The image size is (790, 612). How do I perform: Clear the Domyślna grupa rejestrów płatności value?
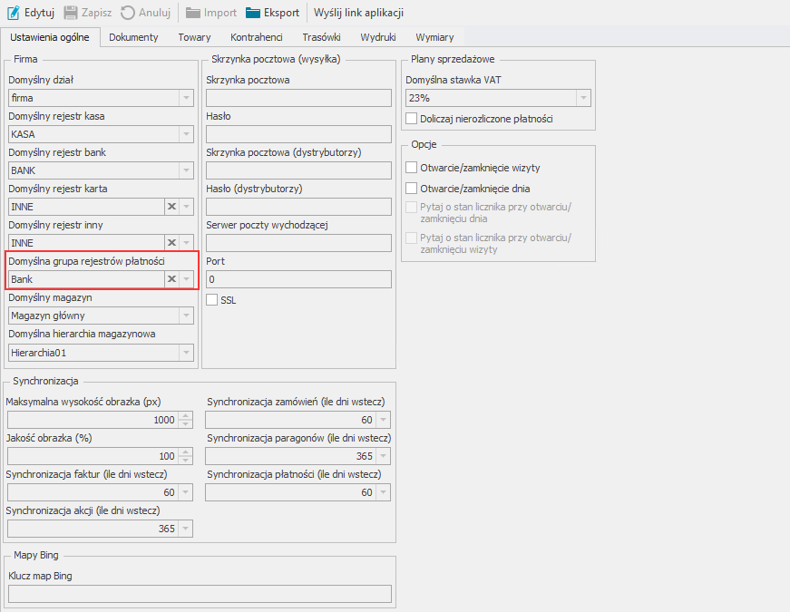point(171,279)
